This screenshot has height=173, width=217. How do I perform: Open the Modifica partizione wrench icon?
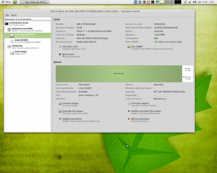coord(60,119)
